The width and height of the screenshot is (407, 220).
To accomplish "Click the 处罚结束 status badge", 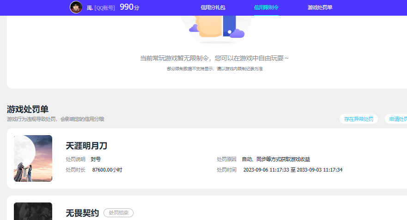I will tap(118, 213).
